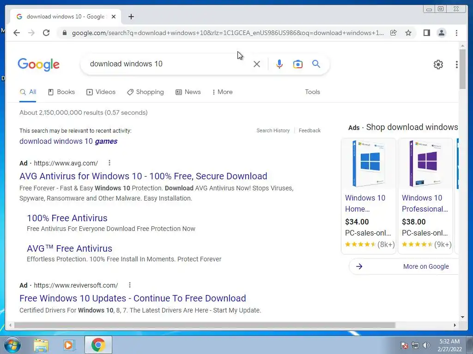Viewport: 473px width, 354px height.
Task: Go back with the browser back arrow
Action: (17, 33)
